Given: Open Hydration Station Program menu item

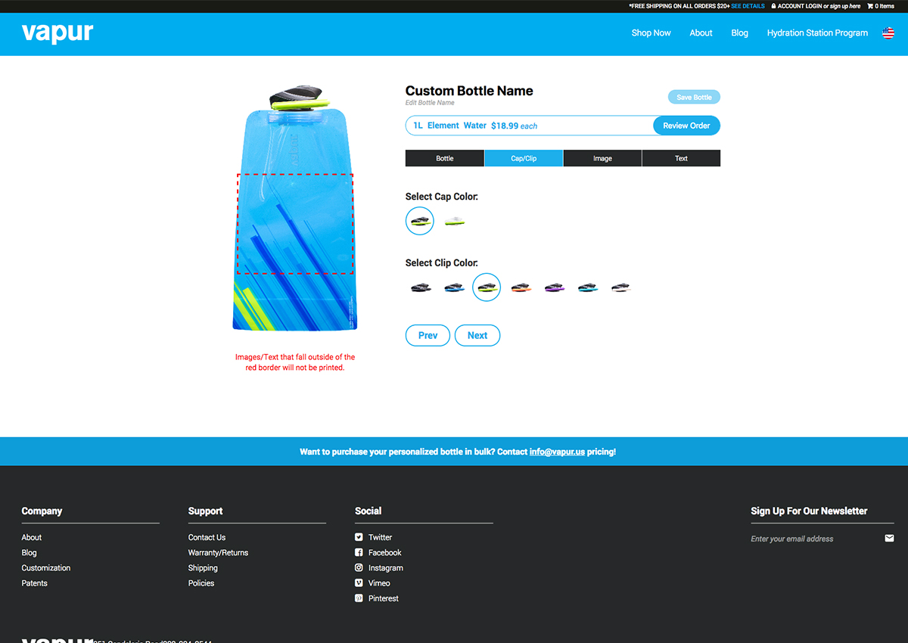Looking at the screenshot, I should pyautogui.click(x=817, y=33).
